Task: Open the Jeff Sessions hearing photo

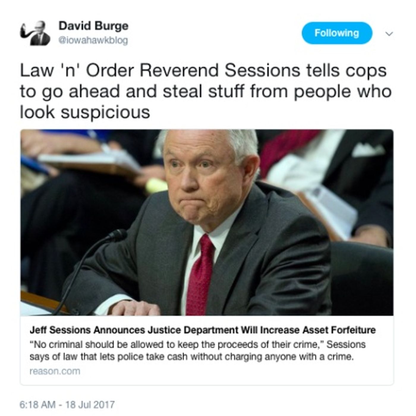Action: 207,222
